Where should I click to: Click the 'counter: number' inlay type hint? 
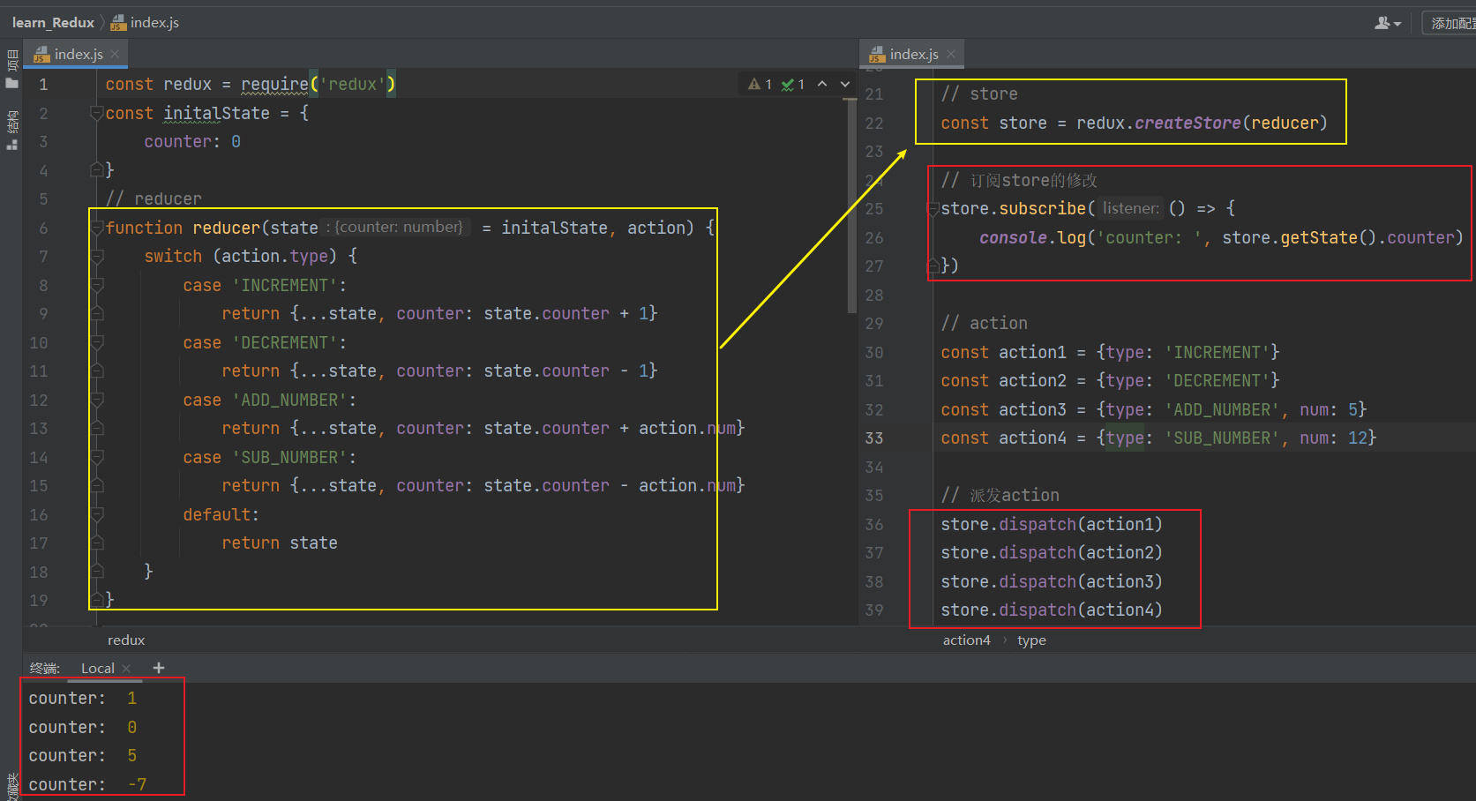pos(398,227)
